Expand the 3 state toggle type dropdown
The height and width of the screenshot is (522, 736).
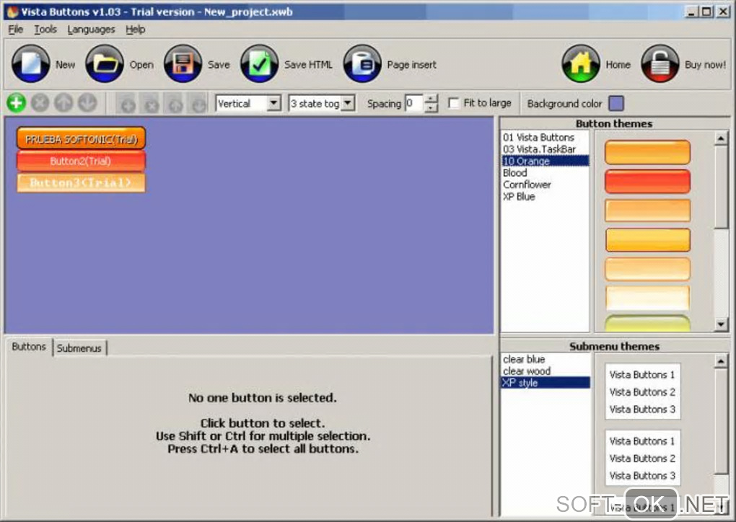tap(347, 103)
